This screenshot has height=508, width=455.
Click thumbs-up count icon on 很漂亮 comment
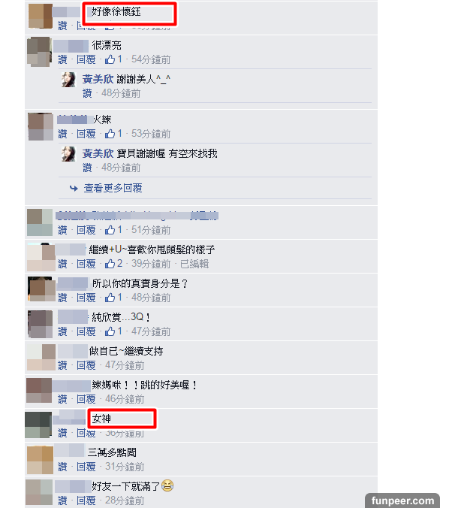(x=110, y=59)
